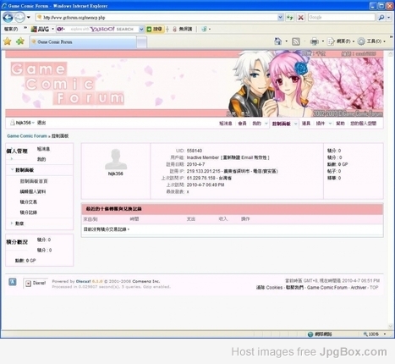Click the Add to Favorites star icon

[x=20, y=41]
